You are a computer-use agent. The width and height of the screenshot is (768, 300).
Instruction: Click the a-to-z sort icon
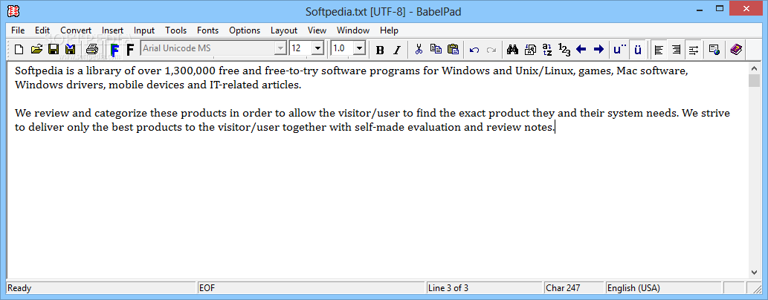[x=548, y=50]
